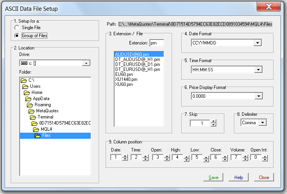This screenshot has width=287, height=194.
Task: Select the 8D71514D5794EC63E82EC folder
Action: click(x=61, y=123)
